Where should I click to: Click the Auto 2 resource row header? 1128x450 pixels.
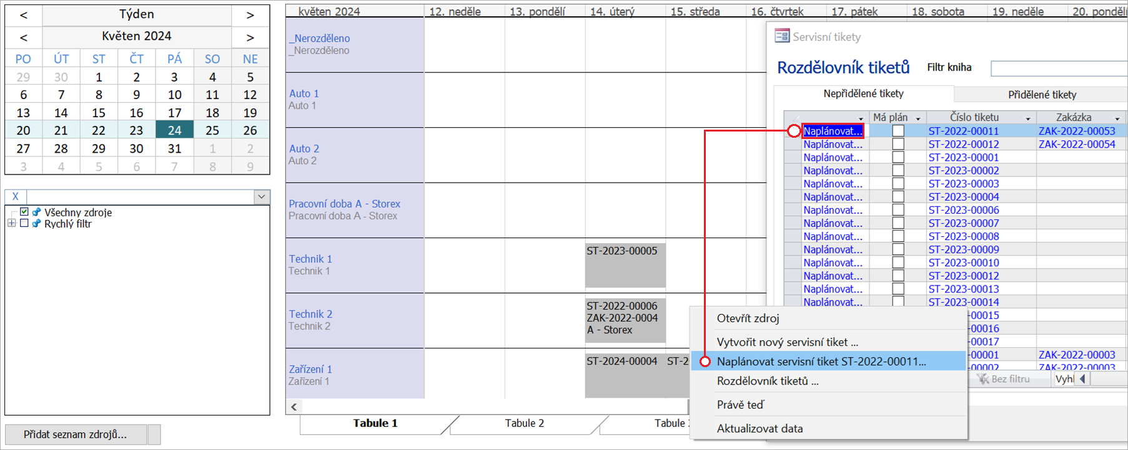355,155
